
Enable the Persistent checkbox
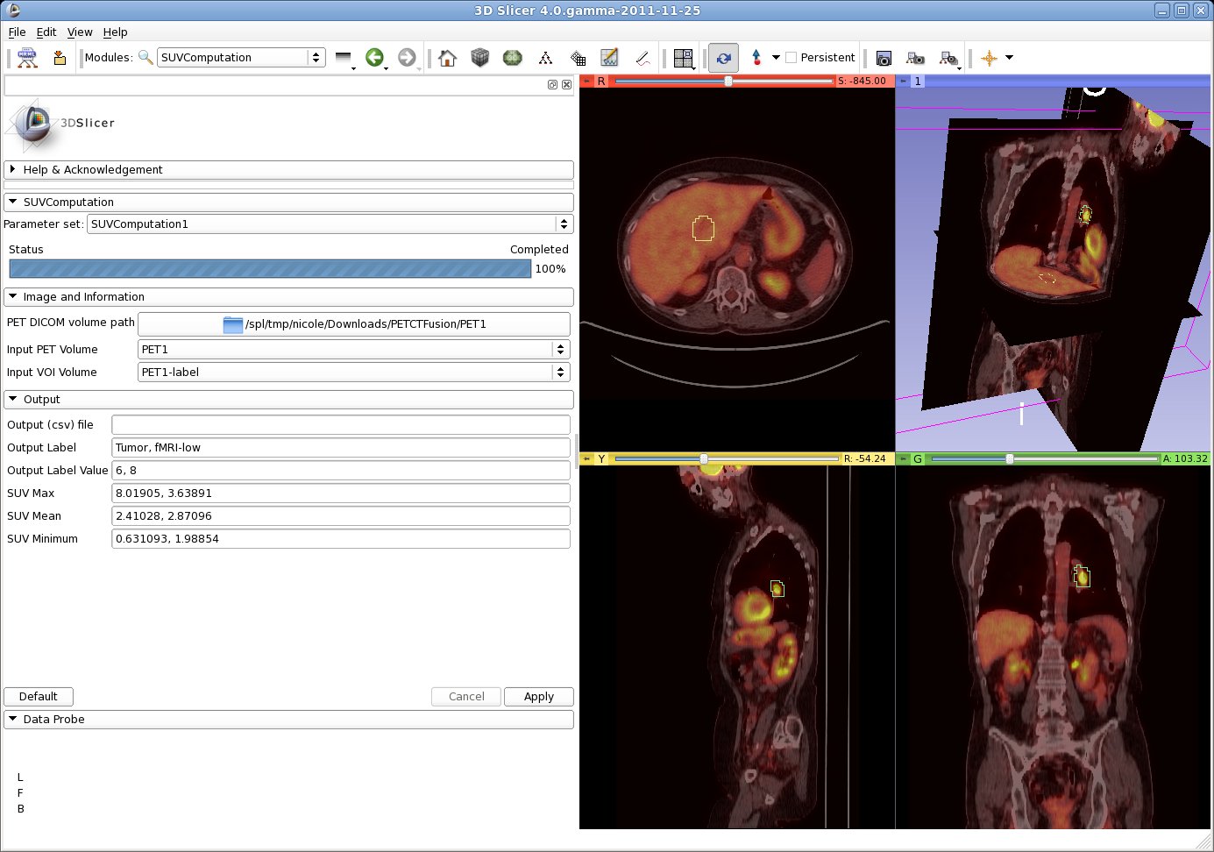point(792,58)
